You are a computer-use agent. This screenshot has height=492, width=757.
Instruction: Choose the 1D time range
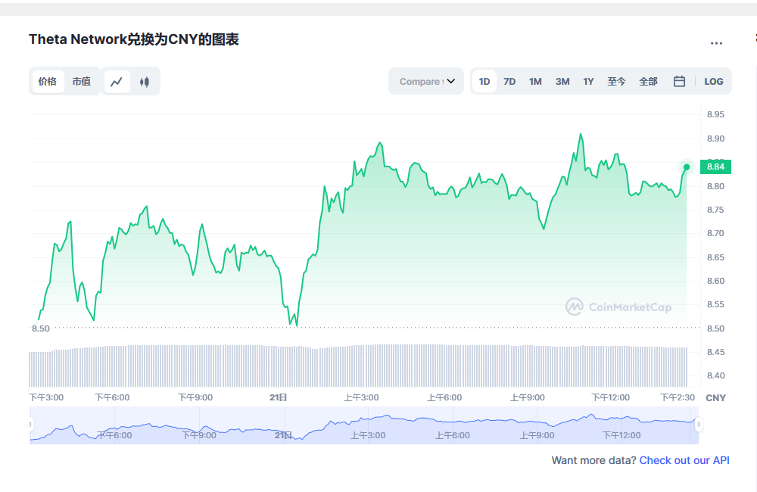click(x=484, y=82)
